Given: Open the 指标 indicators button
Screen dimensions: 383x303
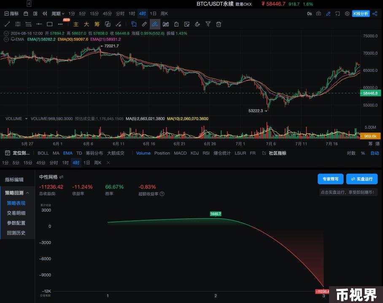Looking at the screenshot, I should click(11, 13).
